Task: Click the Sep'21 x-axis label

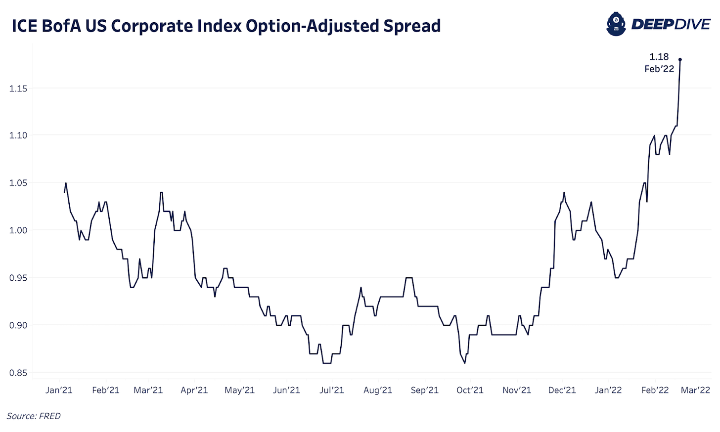Action: point(425,390)
